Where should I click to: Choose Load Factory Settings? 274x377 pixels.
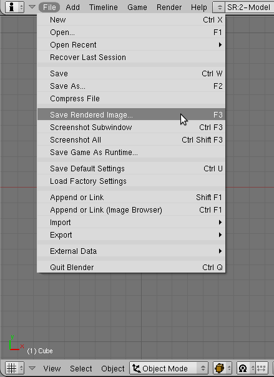pyautogui.click(x=131, y=181)
